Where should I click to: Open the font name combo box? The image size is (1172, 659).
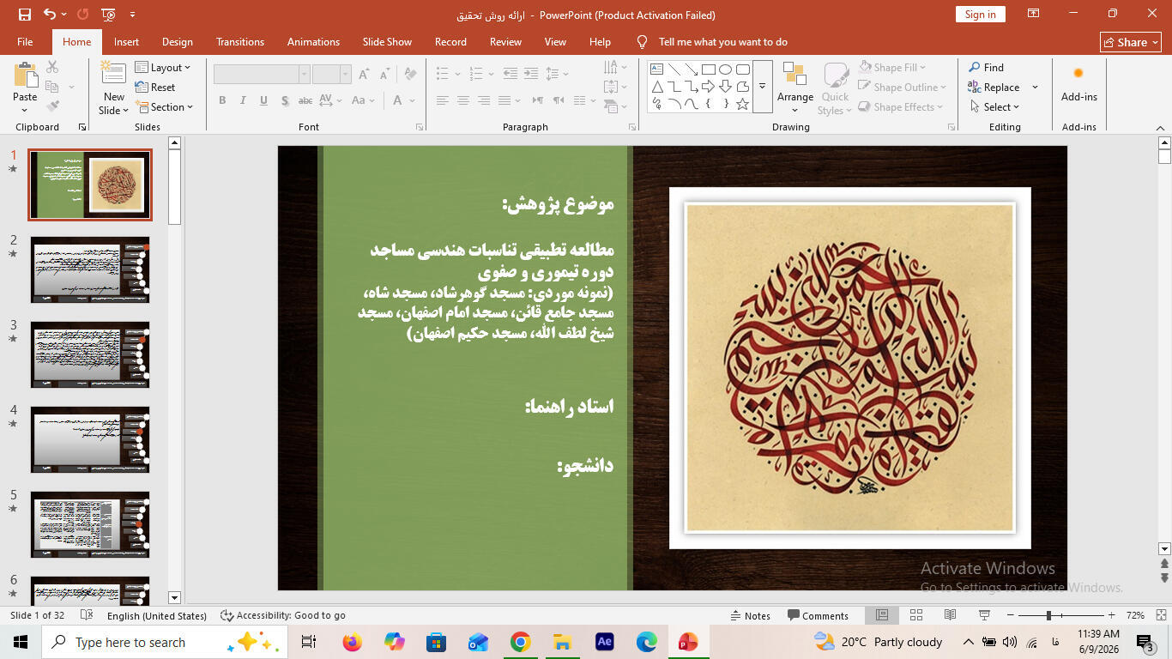(261, 75)
